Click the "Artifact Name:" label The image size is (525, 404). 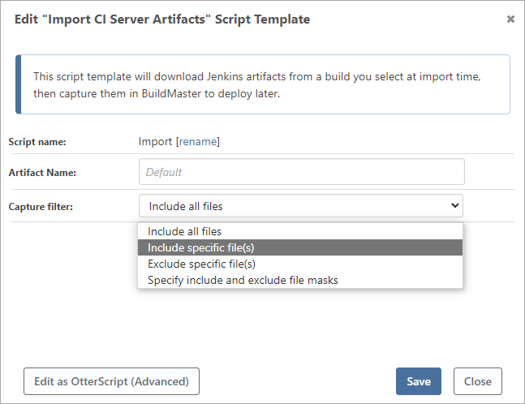point(42,173)
